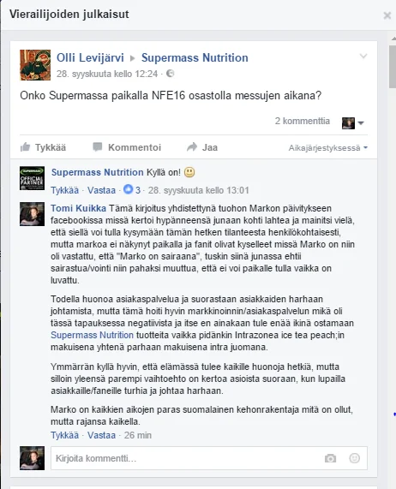The width and height of the screenshot is (396, 489).
Task: Click the Jaa share arrow icon
Action: [x=192, y=147]
